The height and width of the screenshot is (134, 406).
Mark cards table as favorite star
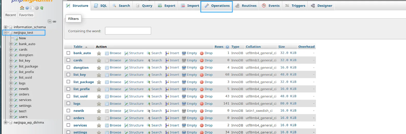[99, 61]
